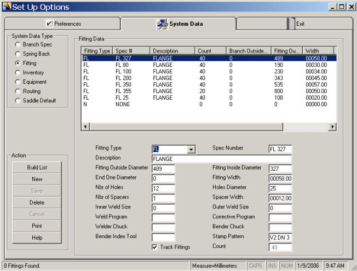
Task: Click the Width column header
Action: pos(318,51)
